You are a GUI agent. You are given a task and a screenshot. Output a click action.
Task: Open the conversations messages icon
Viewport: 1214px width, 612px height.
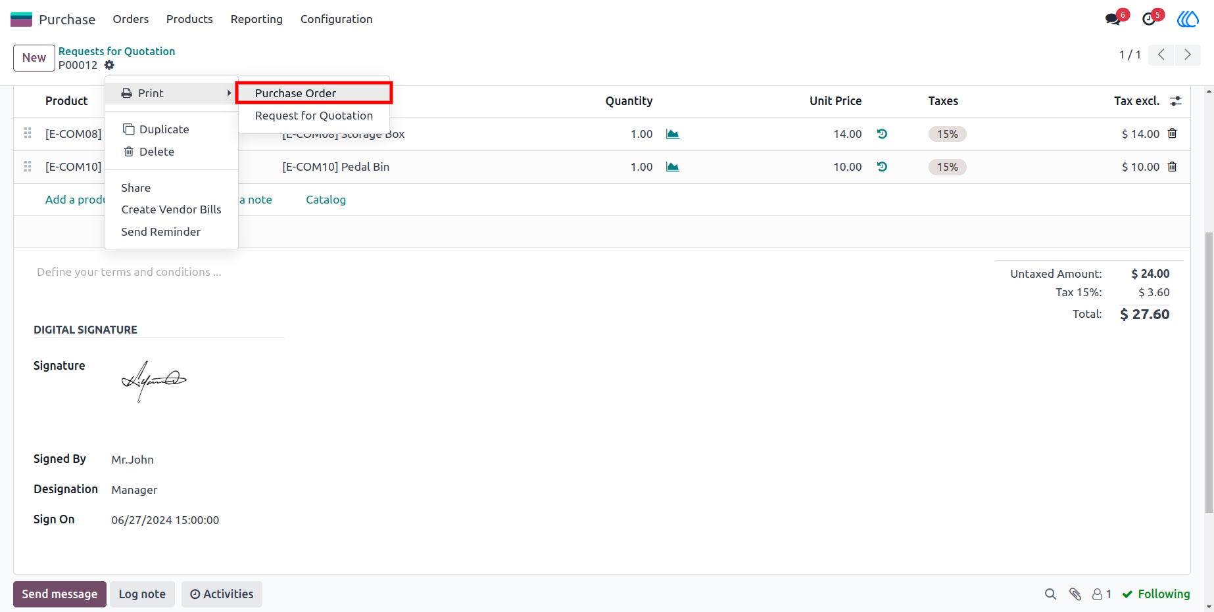tap(1113, 19)
